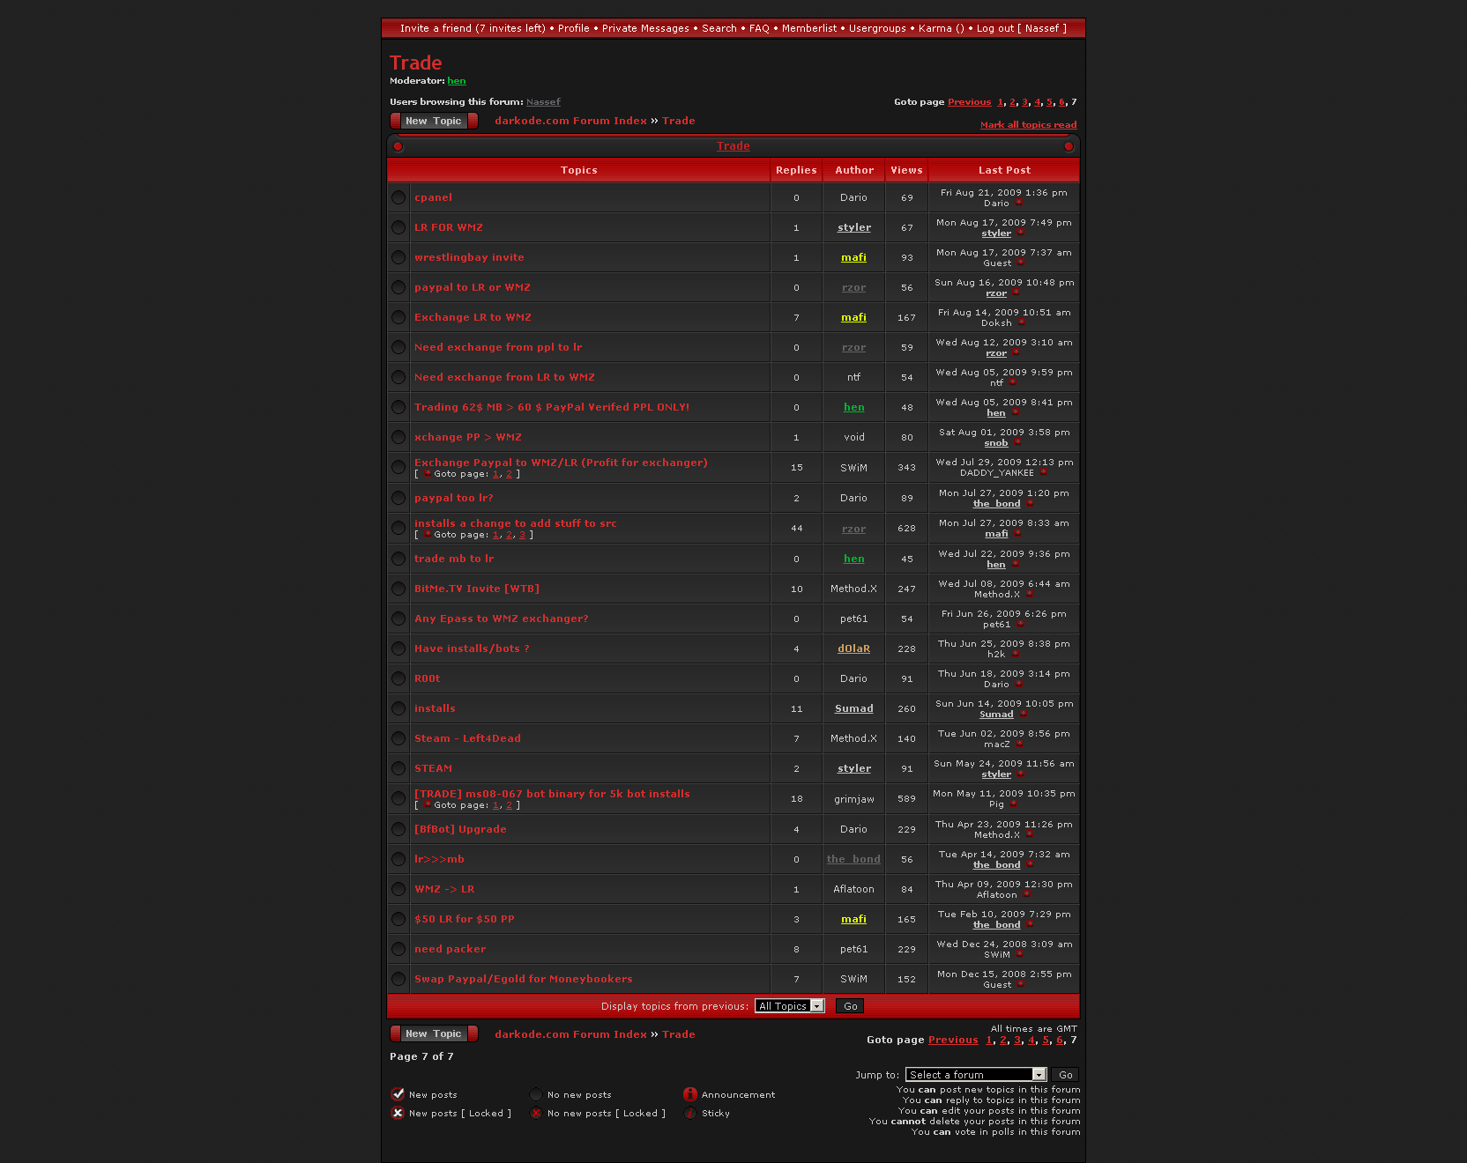Open the Exchange Paypal to WMZ/LR topic
This screenshot has height=1163, width=1467.
pyautogui.click(x=561, y=463)
